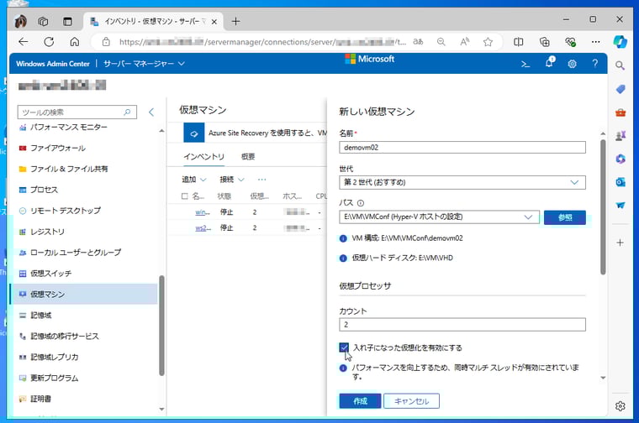Click tools sidebar scrollbar thumb
This screenshot has height=423, width=639.
click(161, 326)
